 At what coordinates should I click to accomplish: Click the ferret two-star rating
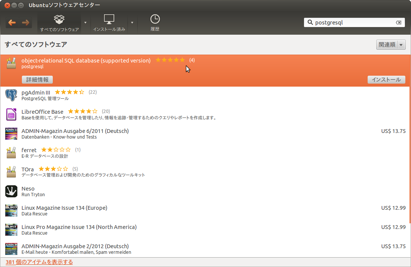pyautogui.click(x=56, y=150)
